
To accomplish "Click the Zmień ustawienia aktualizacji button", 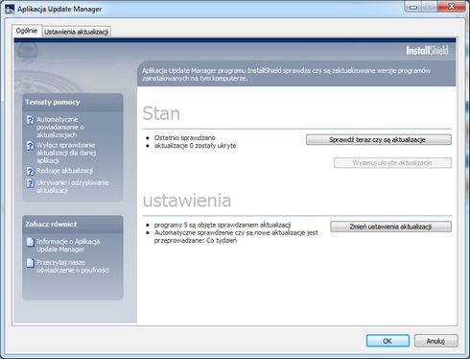I will (x=390, y=227).
